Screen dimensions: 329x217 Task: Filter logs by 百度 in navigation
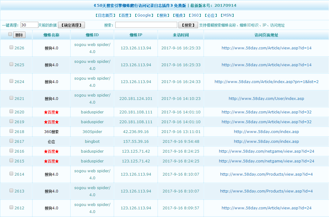point(125,15)
